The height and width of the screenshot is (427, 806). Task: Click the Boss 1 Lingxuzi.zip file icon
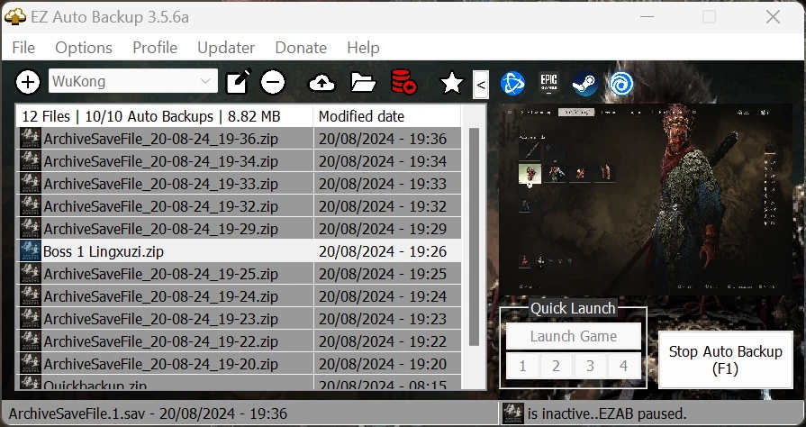[31, 251]
